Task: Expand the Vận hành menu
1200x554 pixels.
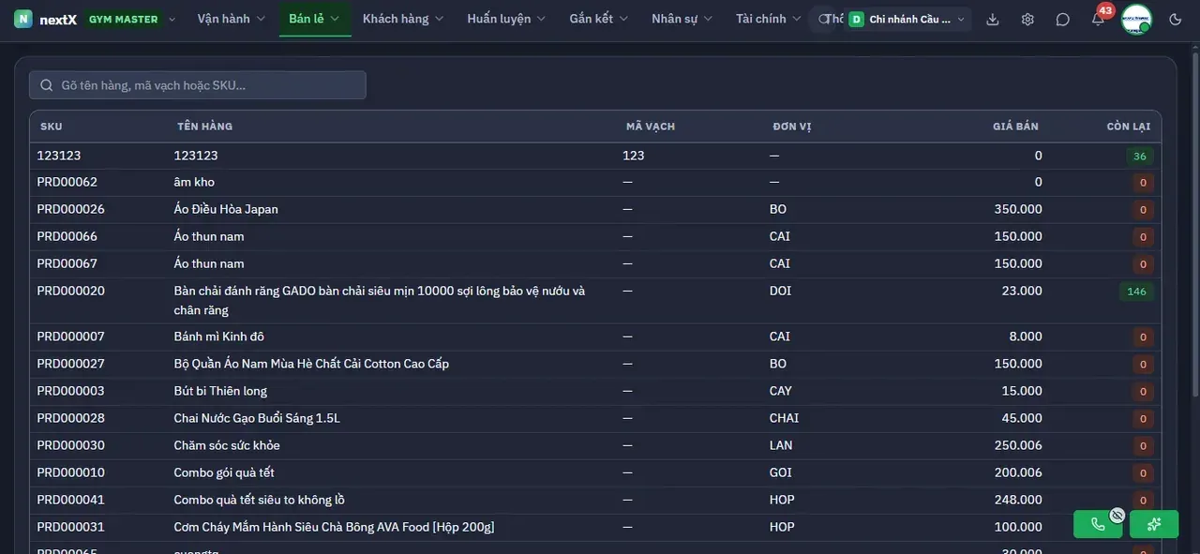Action: tap(232, 19)
